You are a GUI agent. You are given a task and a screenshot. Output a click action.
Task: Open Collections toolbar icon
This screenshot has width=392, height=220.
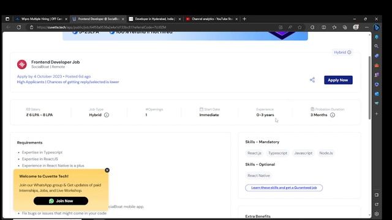click(x=345, y=27)
